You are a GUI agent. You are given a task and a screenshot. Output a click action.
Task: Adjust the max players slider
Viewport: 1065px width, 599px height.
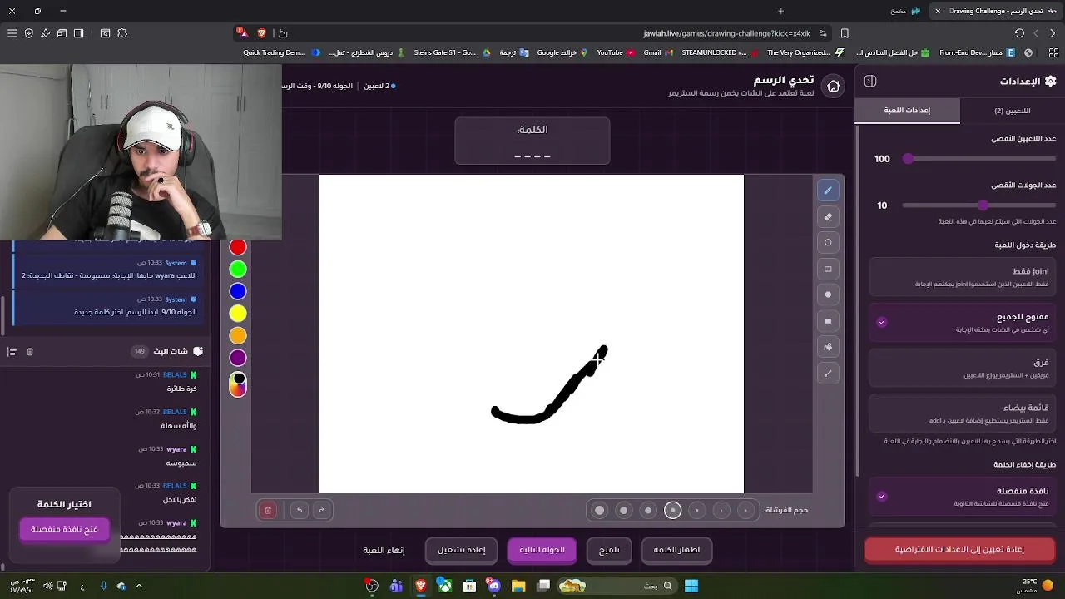[x=979, y=159]
